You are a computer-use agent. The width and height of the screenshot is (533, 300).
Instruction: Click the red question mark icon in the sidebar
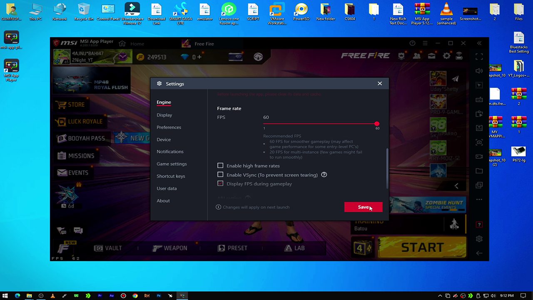point(479,225)
